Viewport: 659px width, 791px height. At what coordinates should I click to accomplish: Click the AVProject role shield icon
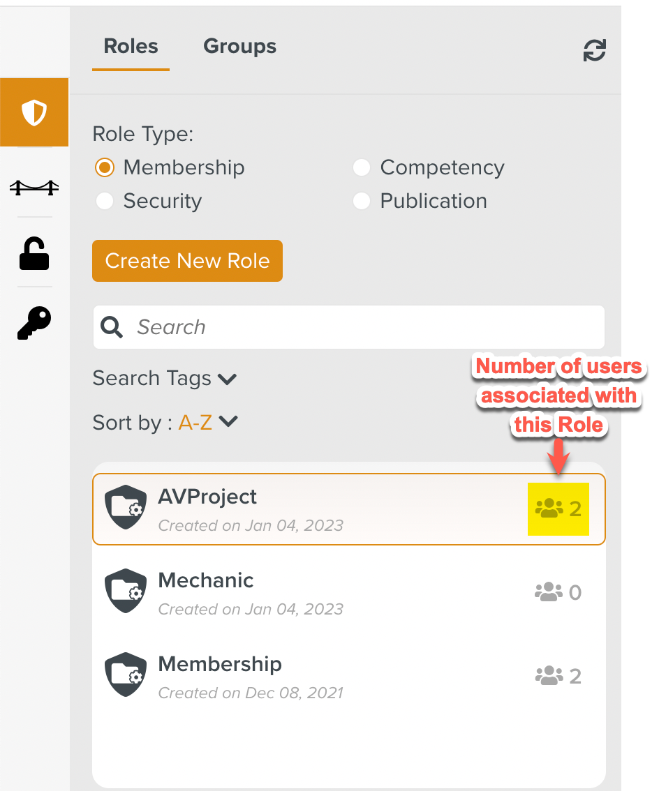click(126, 507)
